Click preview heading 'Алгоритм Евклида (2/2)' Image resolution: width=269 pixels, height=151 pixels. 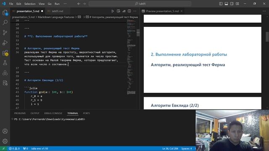coord(175,105)
